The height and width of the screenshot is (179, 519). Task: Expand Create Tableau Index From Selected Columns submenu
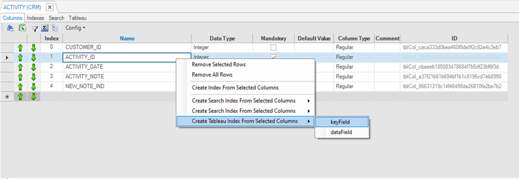[x=245, y=121]
